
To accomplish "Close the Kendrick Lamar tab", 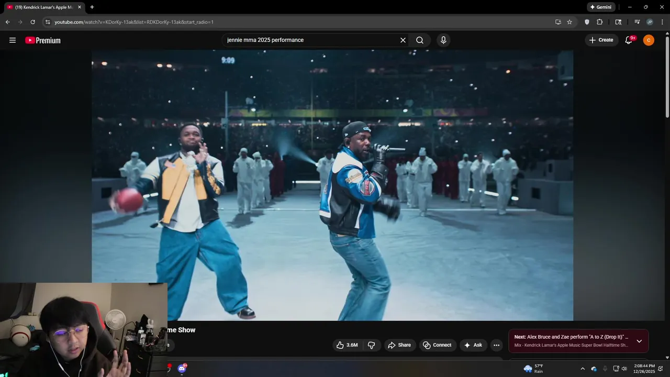I will (x=80, y=7).
